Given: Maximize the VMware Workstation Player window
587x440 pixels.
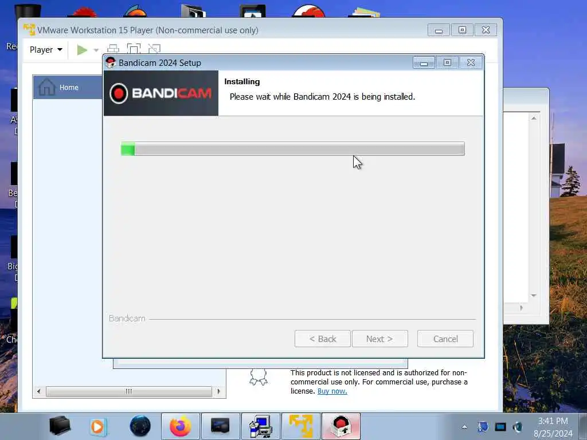Looking at the screenshot, I should 463,30.
